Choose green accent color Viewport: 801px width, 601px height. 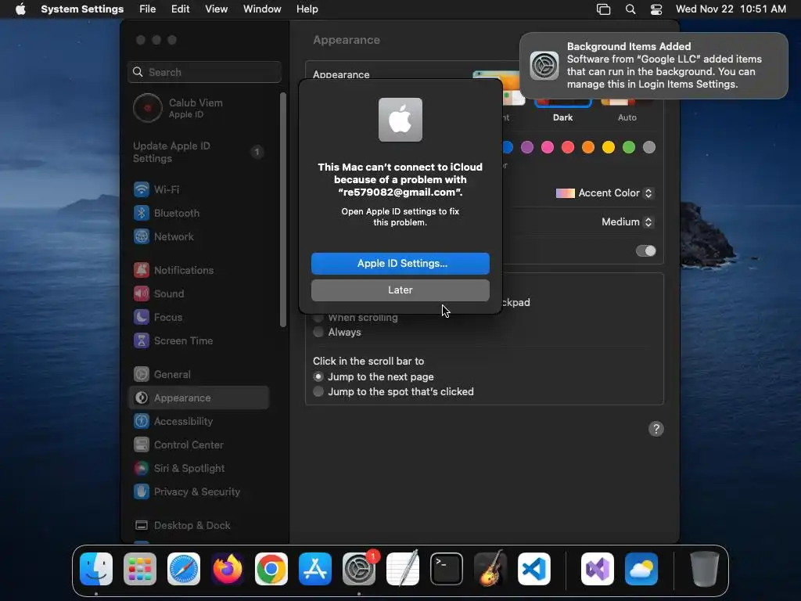click(x=629, y=148)
